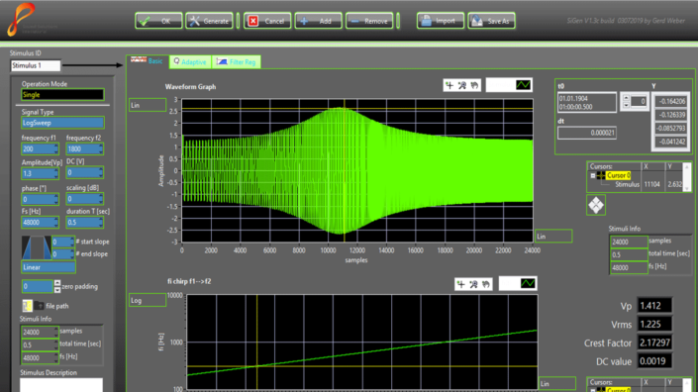Switch to the Adaptive tab

pos(190,61)
